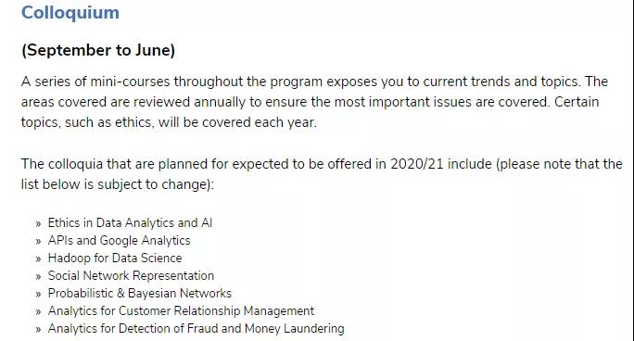Click the sentence mentioning 2020/21 colloquia
The width and height of the screenshot is (634, 341).
(322, 174)
